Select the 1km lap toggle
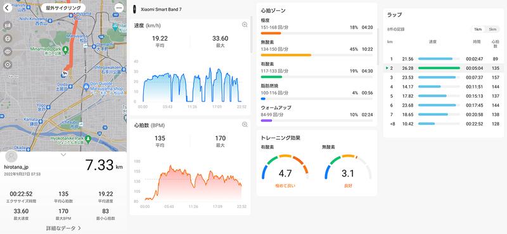The image size is (507, 234). tap(478, 29)
